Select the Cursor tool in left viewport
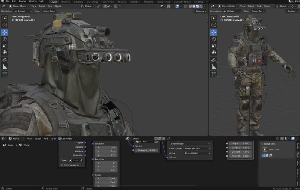 (4, 25)
